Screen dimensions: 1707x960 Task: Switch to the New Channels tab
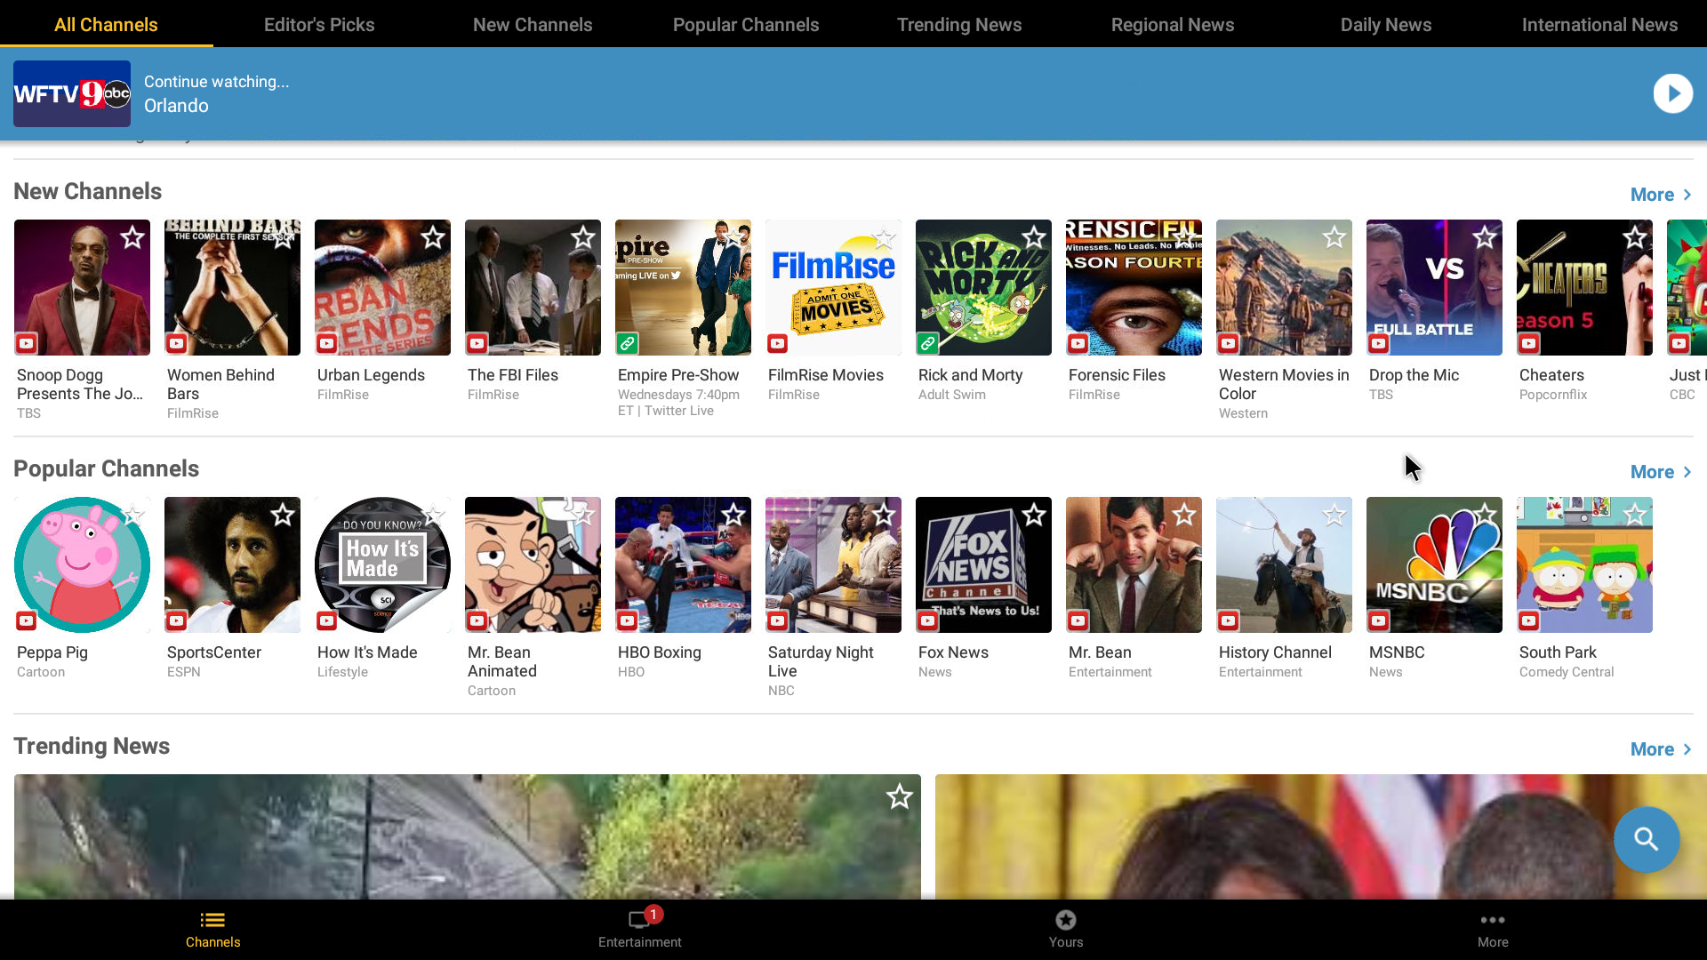pyautogui.click(x=533, y=25)
